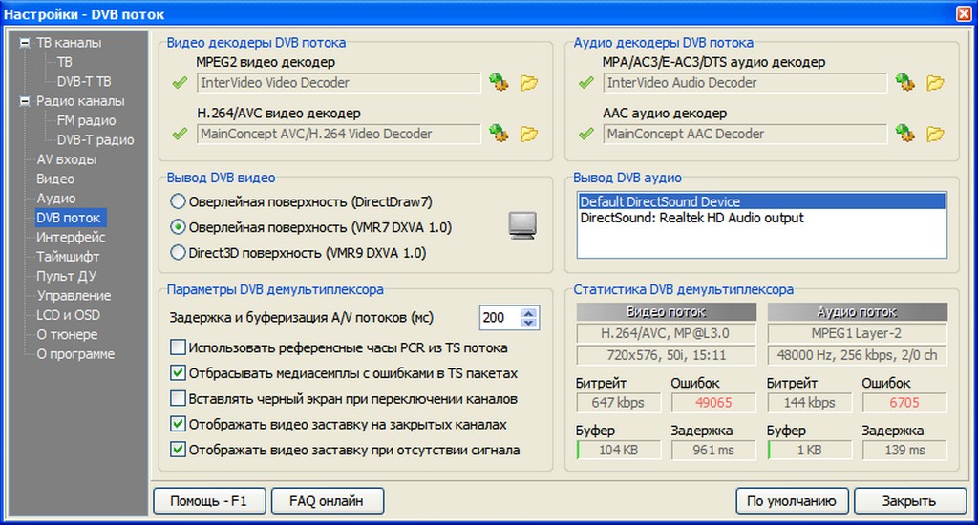Toggle black screen insertion on channel switch
The width and height of the screenshot is (978, 525).
(x=178, y=398)
